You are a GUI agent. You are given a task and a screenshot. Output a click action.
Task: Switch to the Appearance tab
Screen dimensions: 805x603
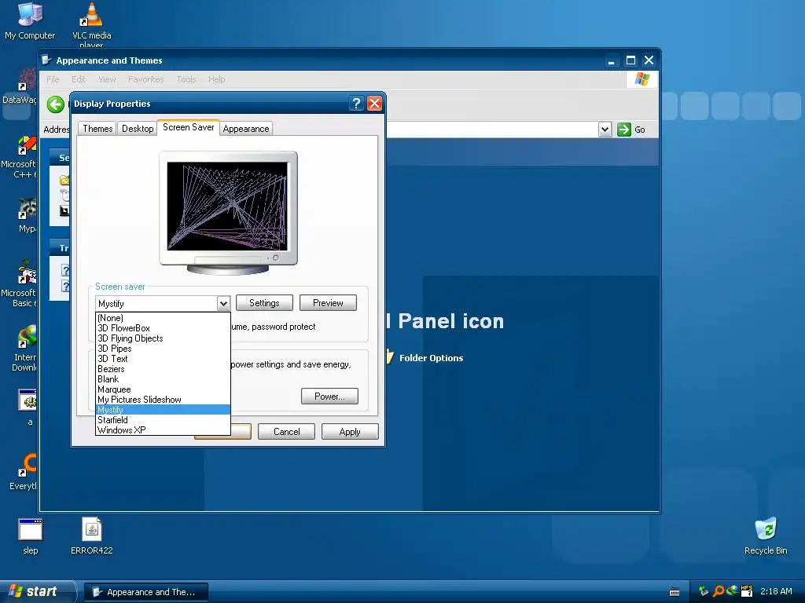pyautogui.click(x=246, y=129)
